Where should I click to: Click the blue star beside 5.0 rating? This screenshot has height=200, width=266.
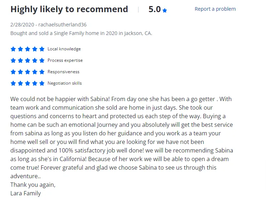[165, 10]
